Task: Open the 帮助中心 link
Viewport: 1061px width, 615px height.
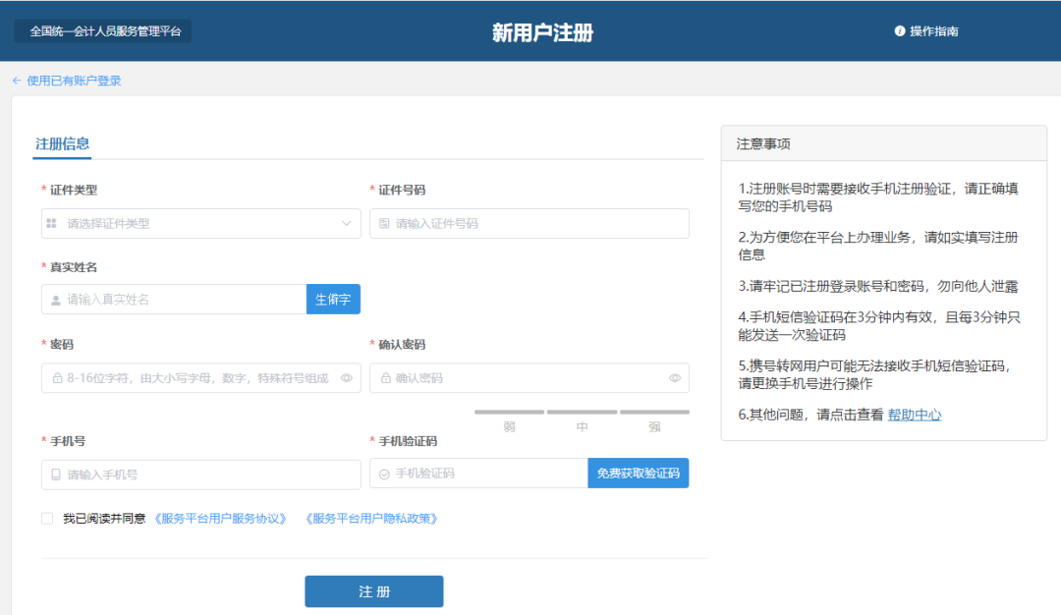Action: [x=915, y=415]
